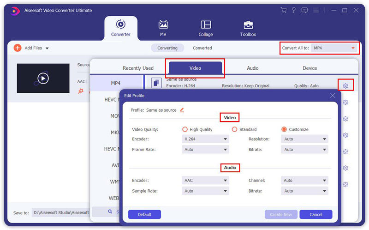Click the gear icon on the MOV row
The height and width of the screenshot is (230, 369).
345,119
